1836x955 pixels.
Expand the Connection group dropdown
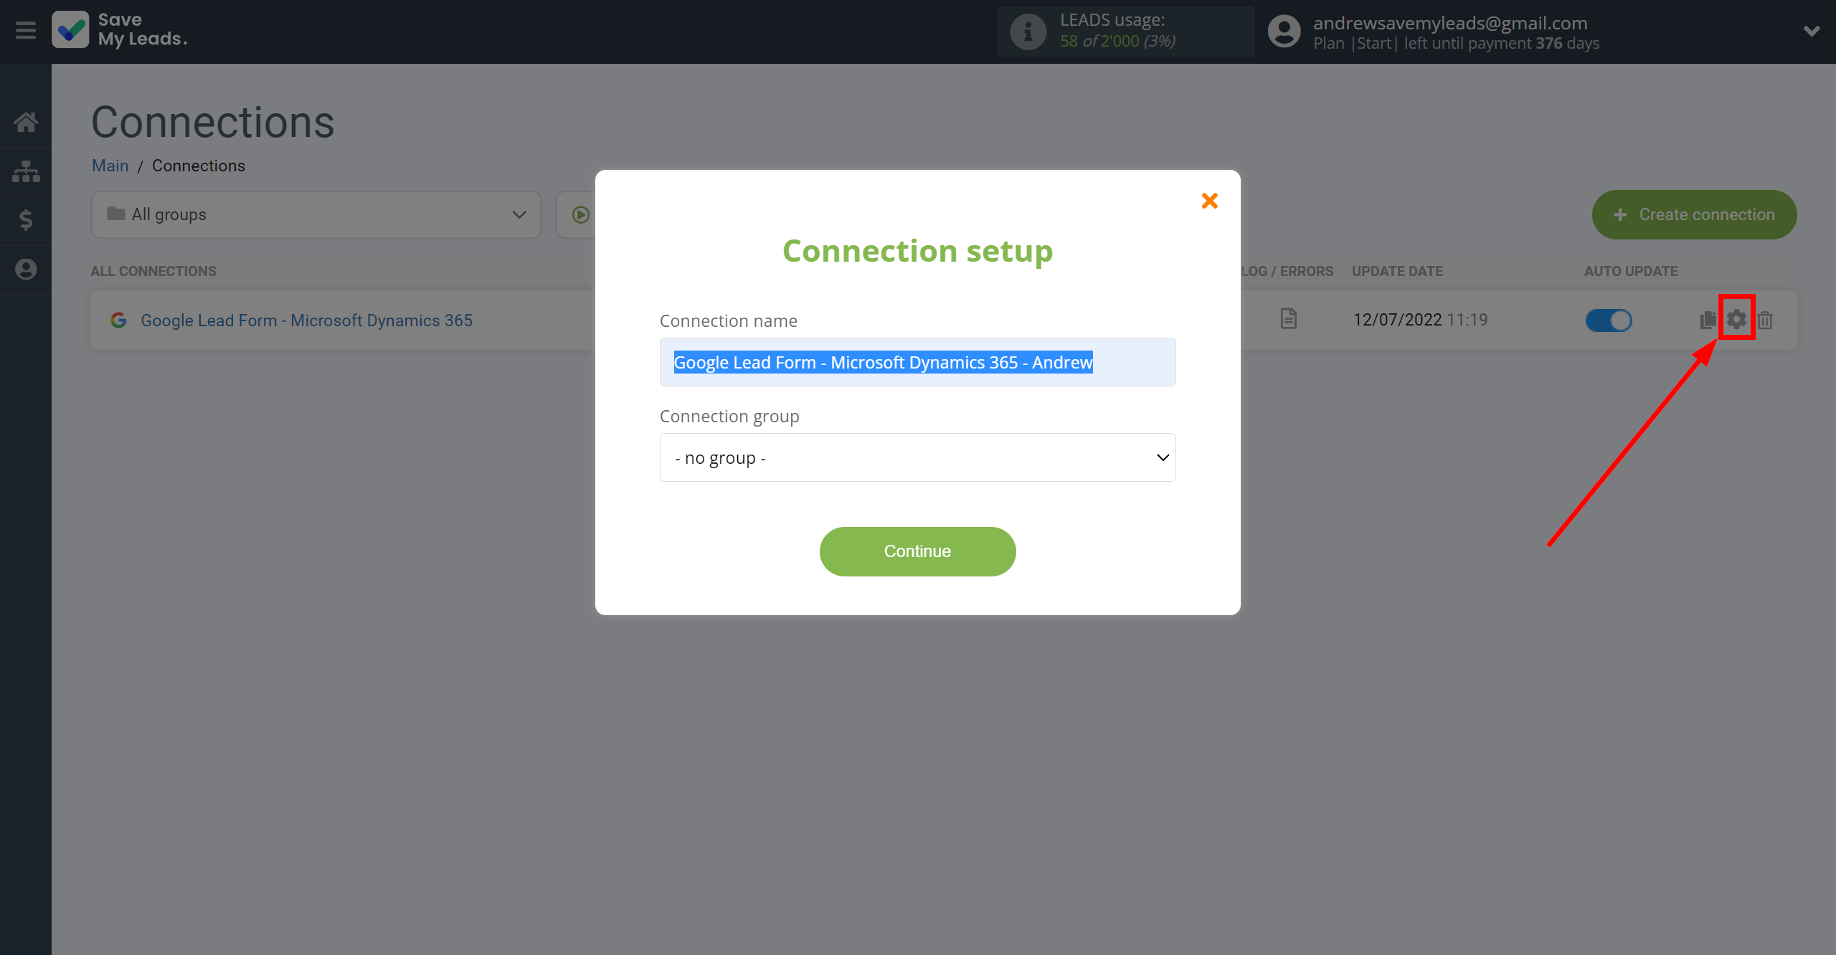point(917,456)
